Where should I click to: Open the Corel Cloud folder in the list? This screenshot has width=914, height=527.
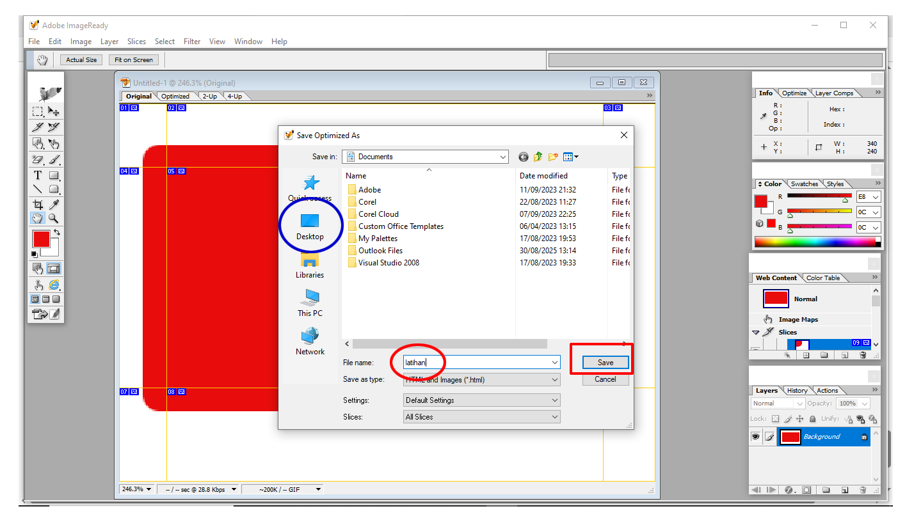click(378, 214)
